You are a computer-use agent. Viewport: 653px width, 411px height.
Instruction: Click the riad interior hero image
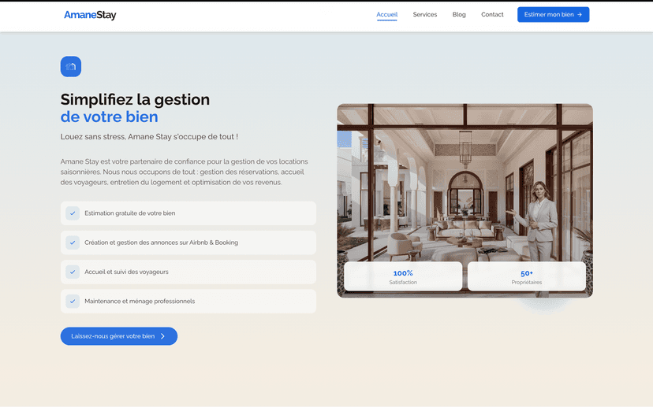(x=465, y=189)
